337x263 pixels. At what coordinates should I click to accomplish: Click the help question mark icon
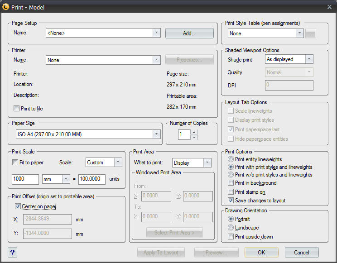(13, 252)
